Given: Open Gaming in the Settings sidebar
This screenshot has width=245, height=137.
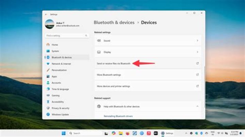Looking at the screenshot, I should click(x=67, y=95).
